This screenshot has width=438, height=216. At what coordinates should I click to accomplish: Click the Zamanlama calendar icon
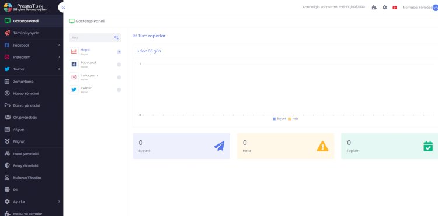tap(7, 82)
